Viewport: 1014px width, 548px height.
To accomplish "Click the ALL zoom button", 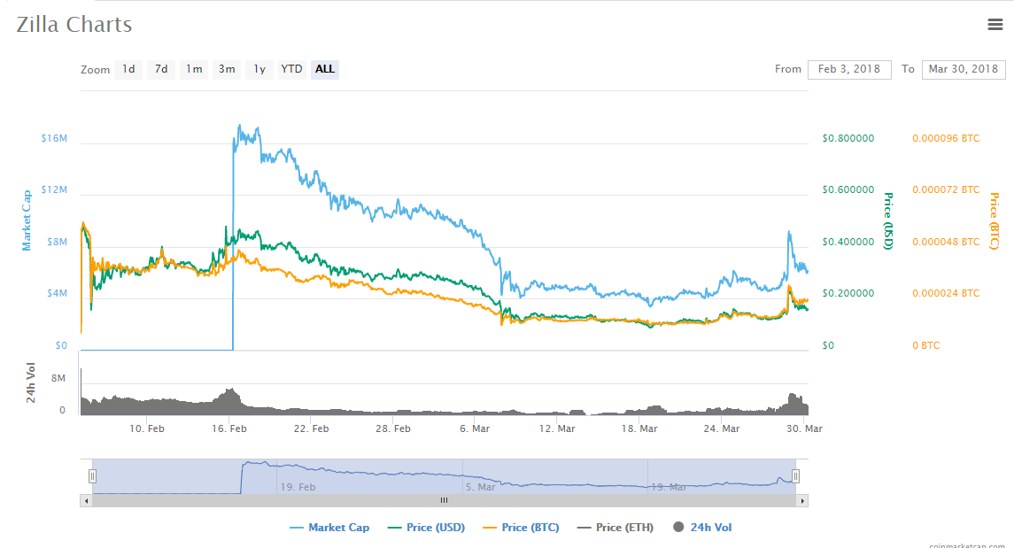I will [325, 69].
